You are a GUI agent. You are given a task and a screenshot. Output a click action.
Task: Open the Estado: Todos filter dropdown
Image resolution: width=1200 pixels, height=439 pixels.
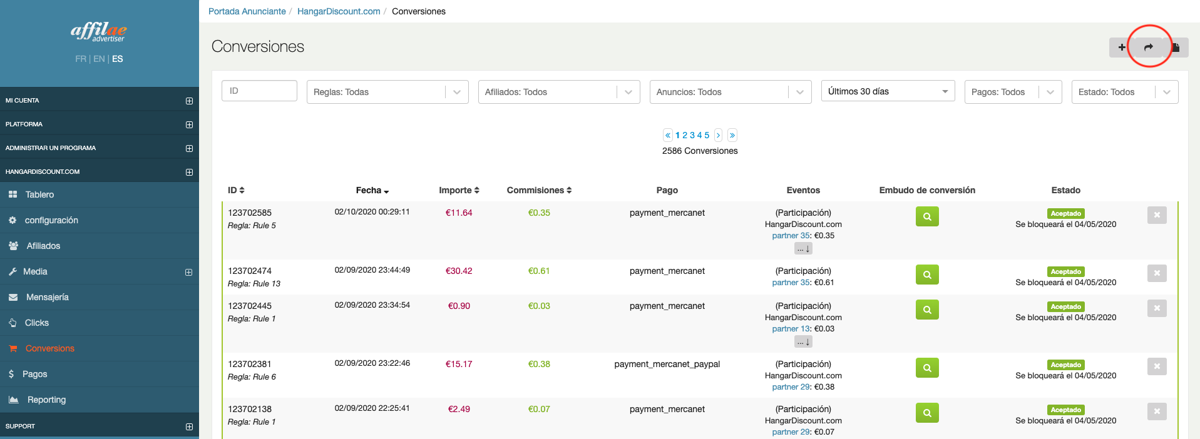(x=1125, y=92)
